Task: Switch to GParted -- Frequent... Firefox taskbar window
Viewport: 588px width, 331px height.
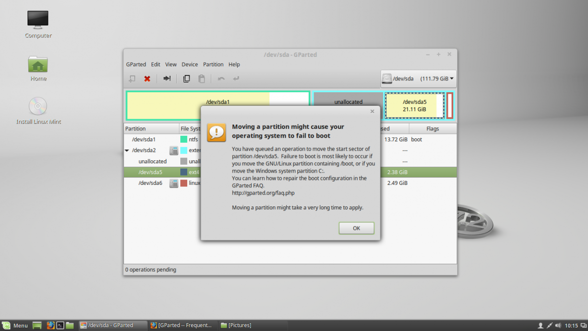Action: click(x=183, y=325)
